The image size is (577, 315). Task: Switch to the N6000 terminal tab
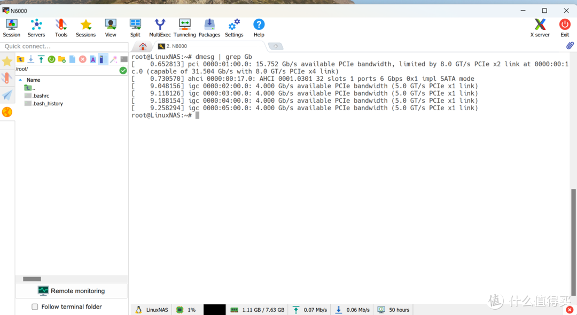click(x=172, y=46)
